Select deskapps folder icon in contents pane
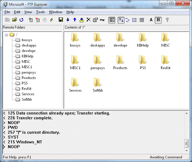Image resolution: width=192 pixels, height=162 pixels. click(98, 37)
